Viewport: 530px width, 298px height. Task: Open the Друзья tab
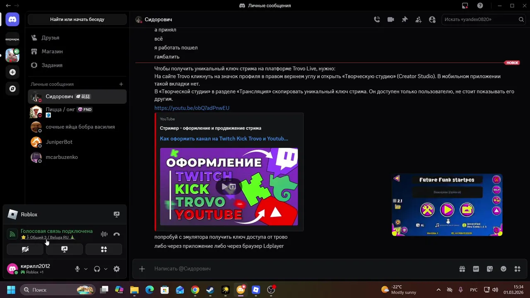pos(77,38)
